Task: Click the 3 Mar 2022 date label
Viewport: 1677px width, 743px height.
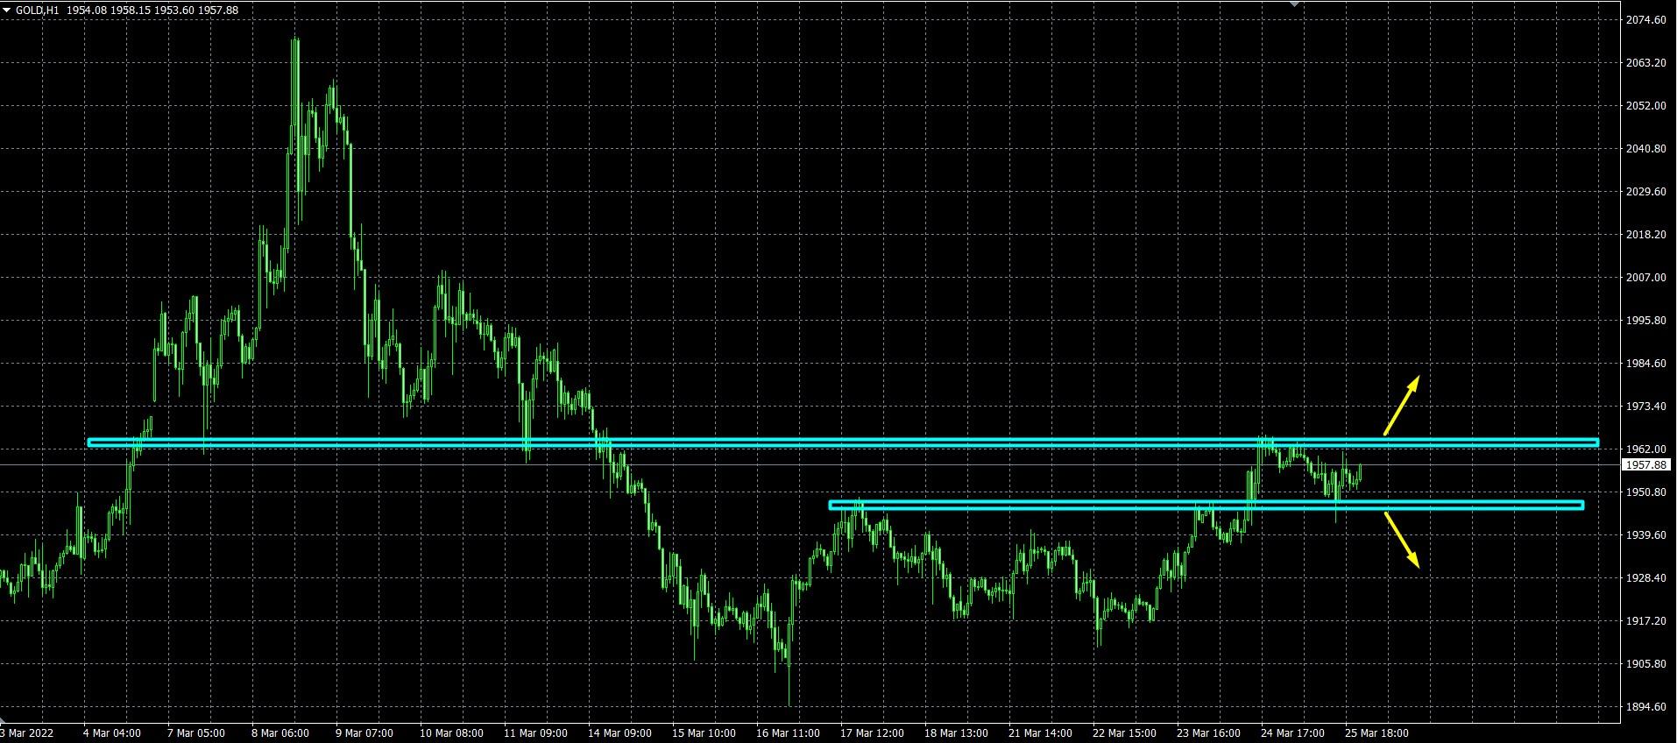Action: [x=26, y=732]
